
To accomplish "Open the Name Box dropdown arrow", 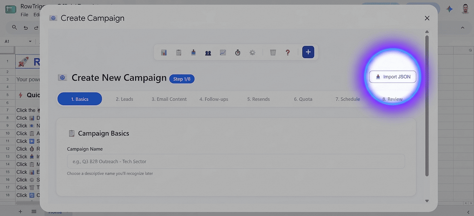I will (30, 41).
